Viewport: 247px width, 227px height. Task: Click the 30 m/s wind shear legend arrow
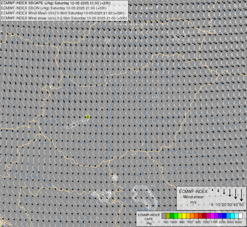pyautogui.click(x=230, y=193)
